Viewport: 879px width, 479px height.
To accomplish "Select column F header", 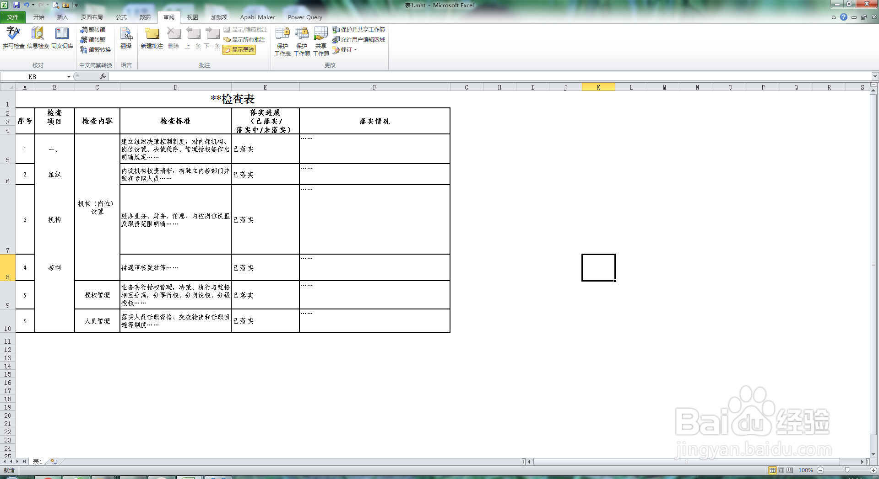I will (x=374, y=87).
